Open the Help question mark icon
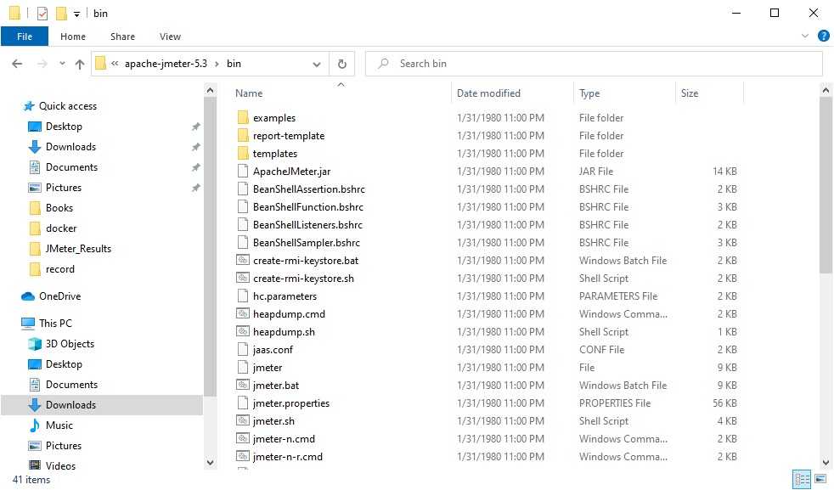 coord(823,37)
